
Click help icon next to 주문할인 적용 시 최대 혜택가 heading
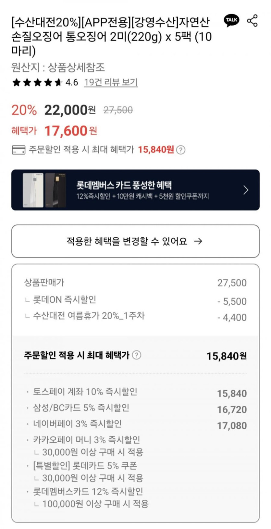[x=137, y=355]
